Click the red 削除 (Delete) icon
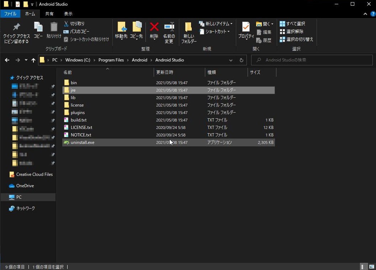The height and width of the screenshot is (270, 376). coord(154,27)
